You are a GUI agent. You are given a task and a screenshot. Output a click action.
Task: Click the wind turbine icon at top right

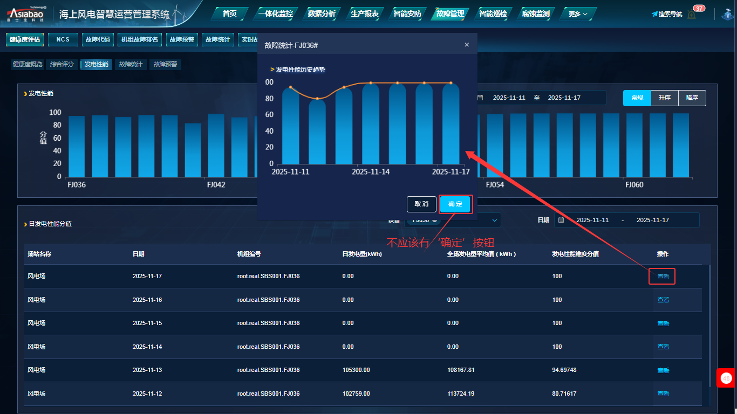tap(727, 14)
